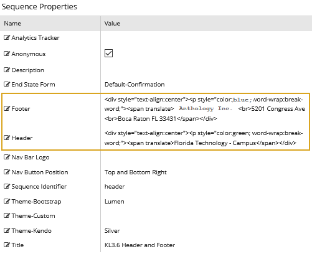Viewport: 312px width, 254px height.
Task: Click the edit icon beside End State Form
Action: coord(7,84)
